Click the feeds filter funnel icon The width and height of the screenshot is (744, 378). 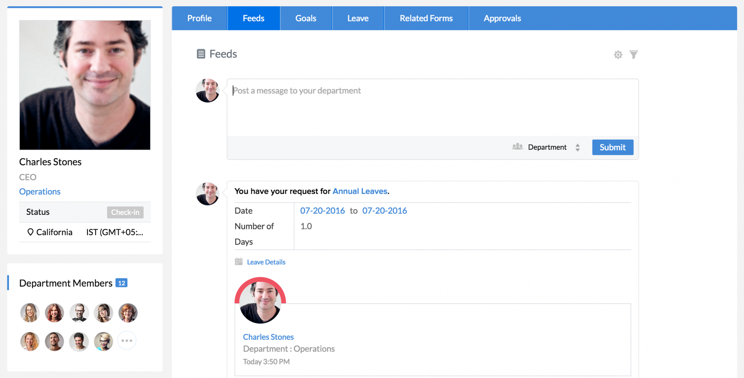pyautogui.click(x=634, y=55)
